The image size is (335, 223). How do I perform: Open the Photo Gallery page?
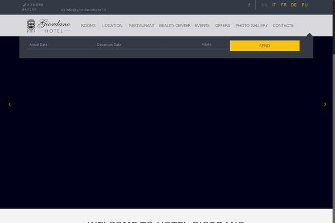point(251,26)
